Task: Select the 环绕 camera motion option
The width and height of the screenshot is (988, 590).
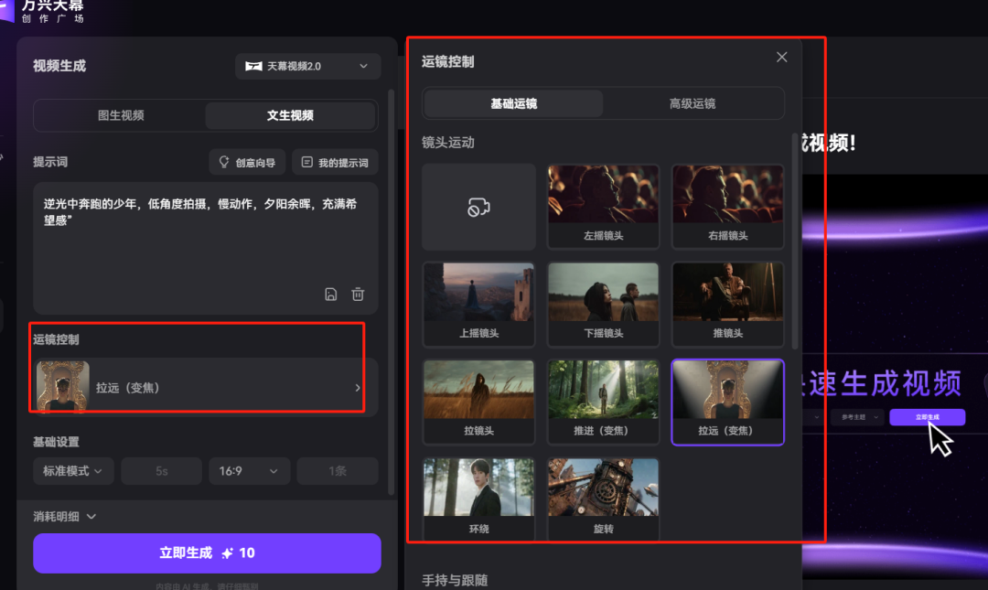Action: point(478,499)
